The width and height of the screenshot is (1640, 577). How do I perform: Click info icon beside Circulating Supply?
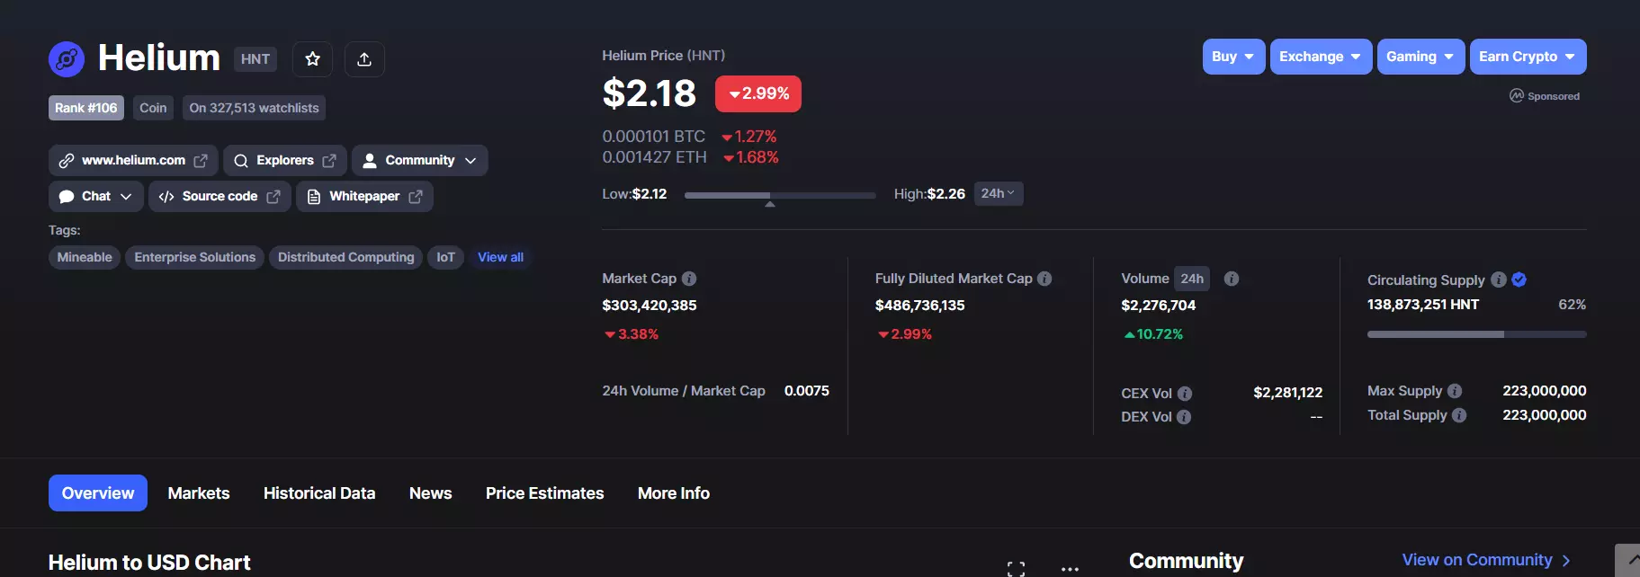coord(1499,280)
